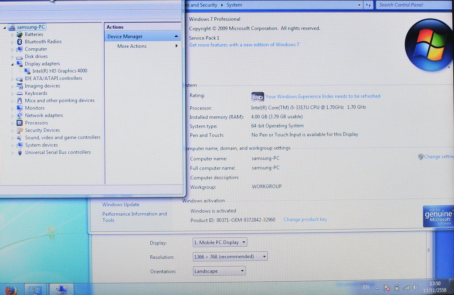Open the Resolution dropdown 1366 × 768
Screen dimensions: 454x295
(x=230, y=256)
